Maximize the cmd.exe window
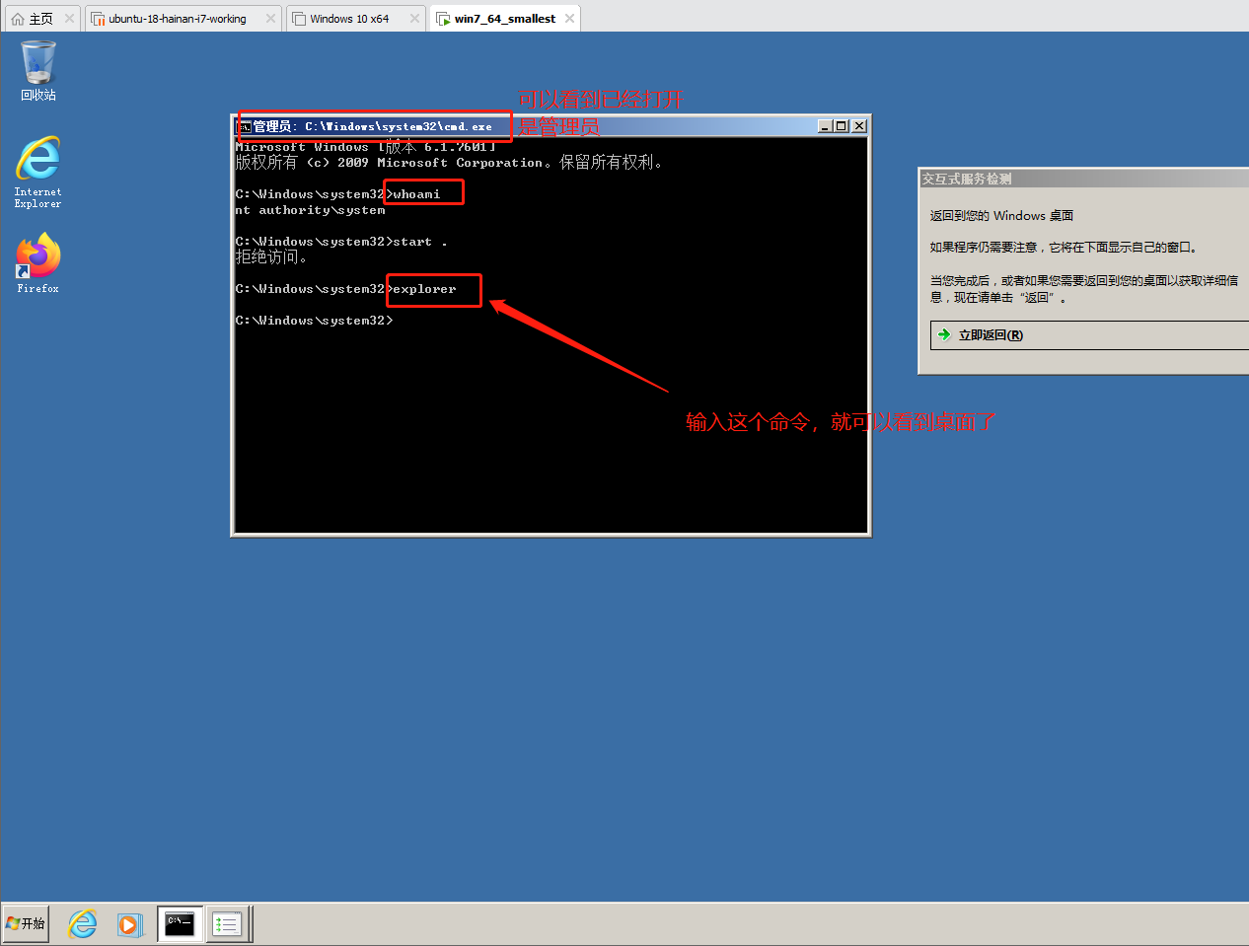This screenshot has height=946, width=1249. tap(842, 126)
